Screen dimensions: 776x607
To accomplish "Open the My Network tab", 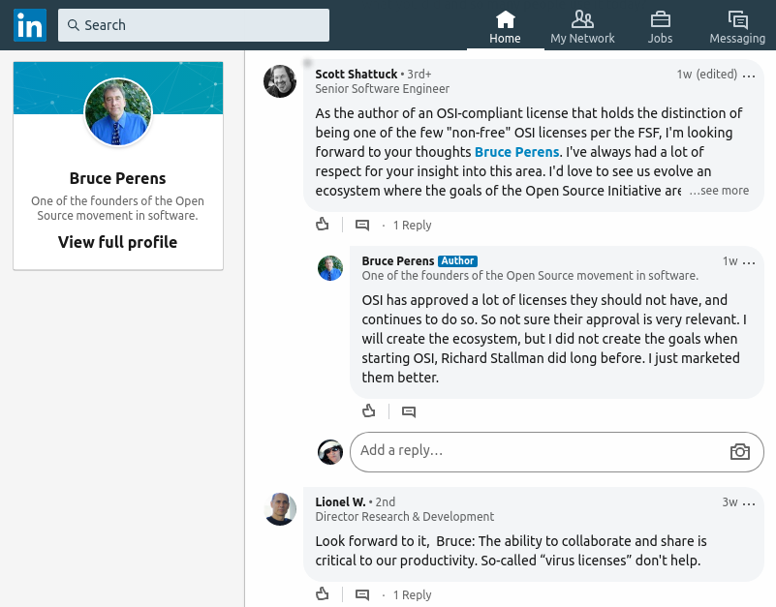I will pyautogui.click(x=582, y=26).
